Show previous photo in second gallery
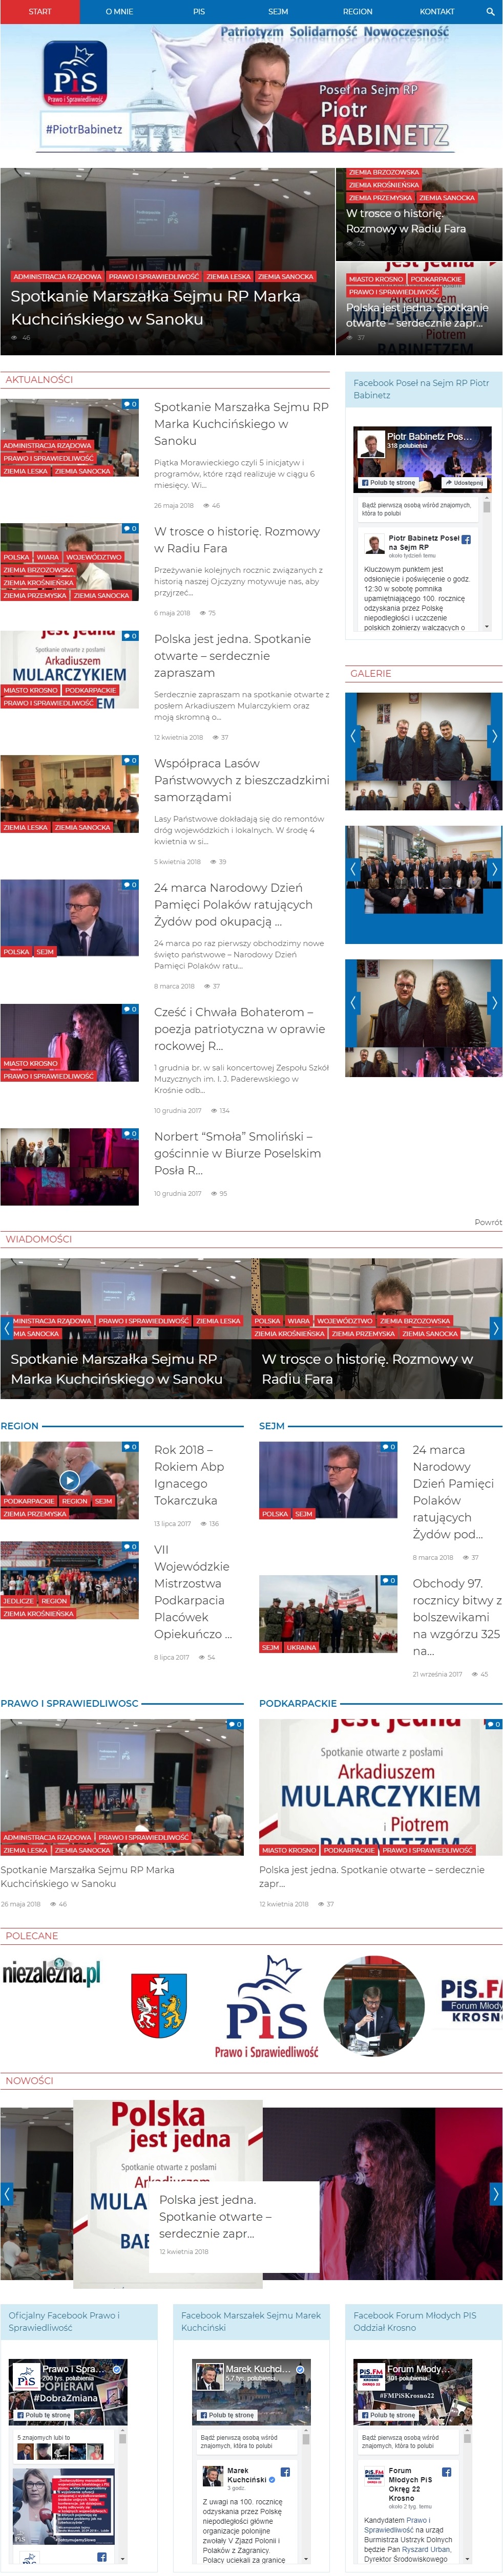 pyautogui.click(x=352, y=869)
